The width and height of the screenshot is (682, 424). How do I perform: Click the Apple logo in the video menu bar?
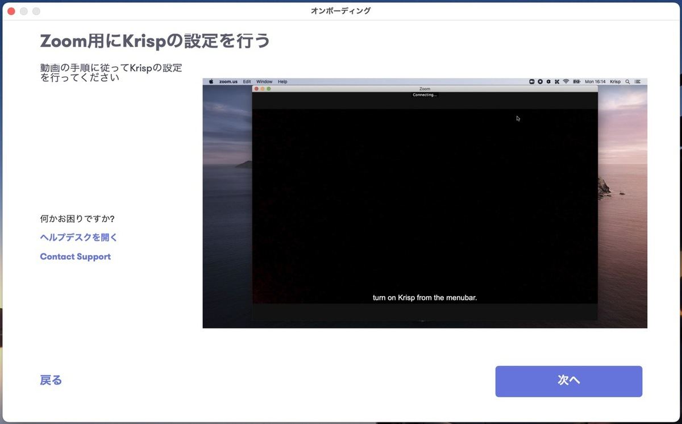(210, 82)
